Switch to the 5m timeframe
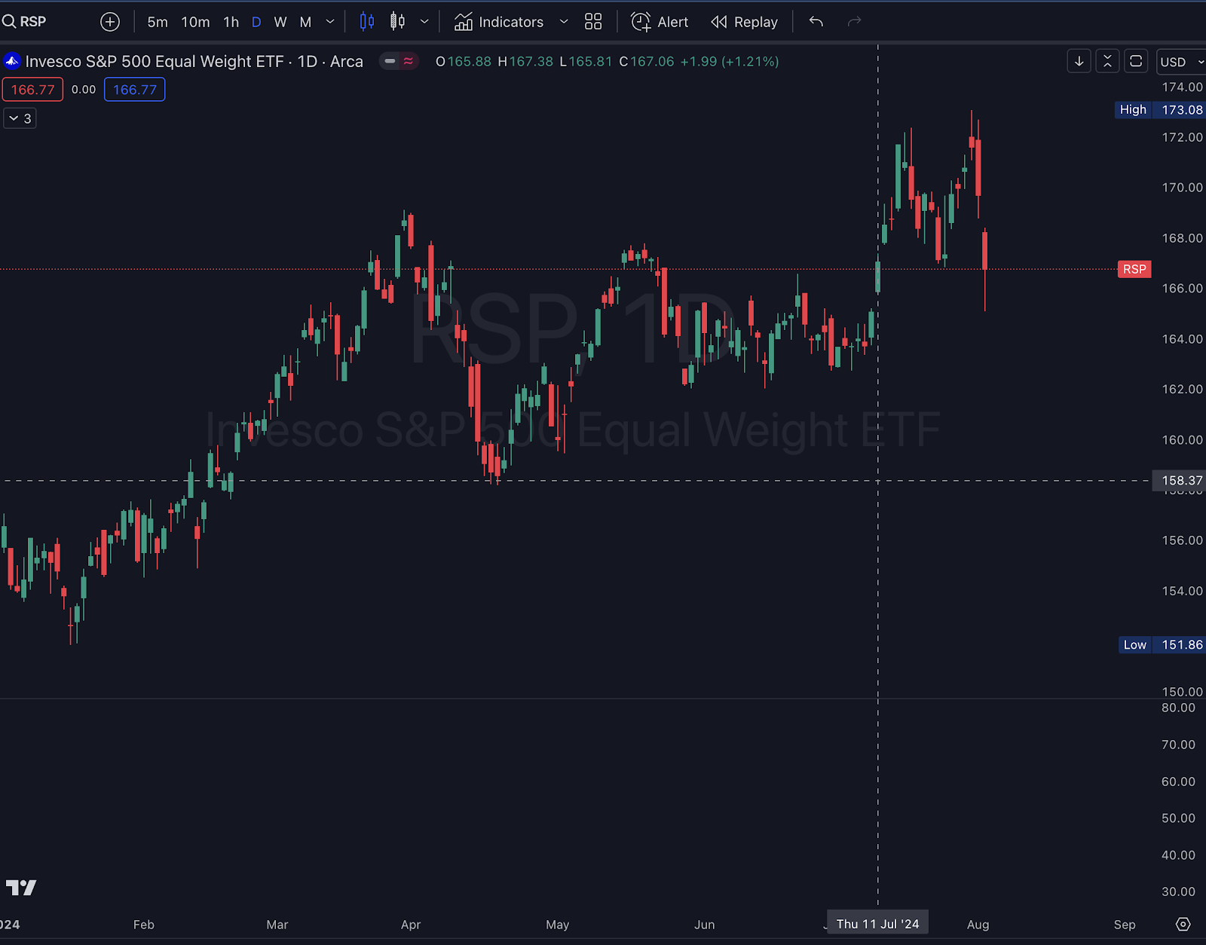This screenshot has width=1206, height=945. pyautogui.click(x=158, y=22)
